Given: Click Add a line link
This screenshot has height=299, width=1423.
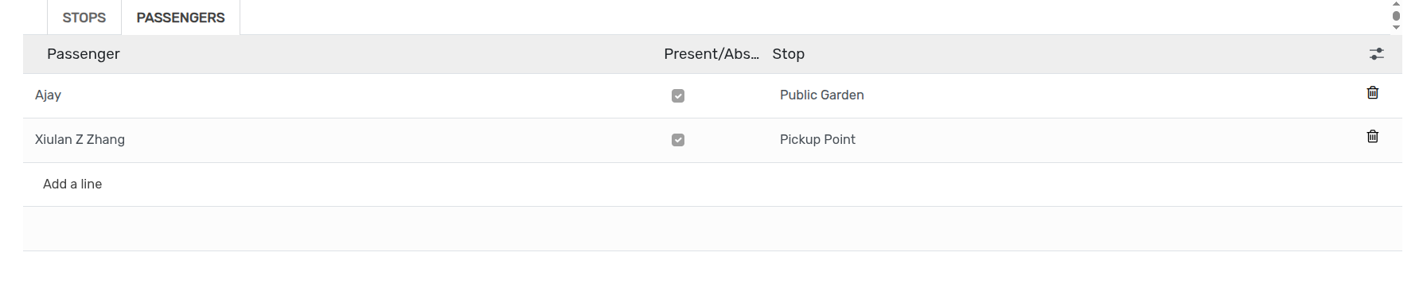Looking at the screenshot, I should click(x=72, y=184).
